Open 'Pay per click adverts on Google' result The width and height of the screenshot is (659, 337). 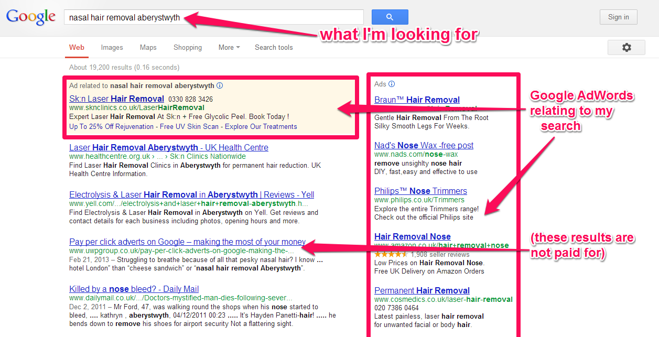187,242
